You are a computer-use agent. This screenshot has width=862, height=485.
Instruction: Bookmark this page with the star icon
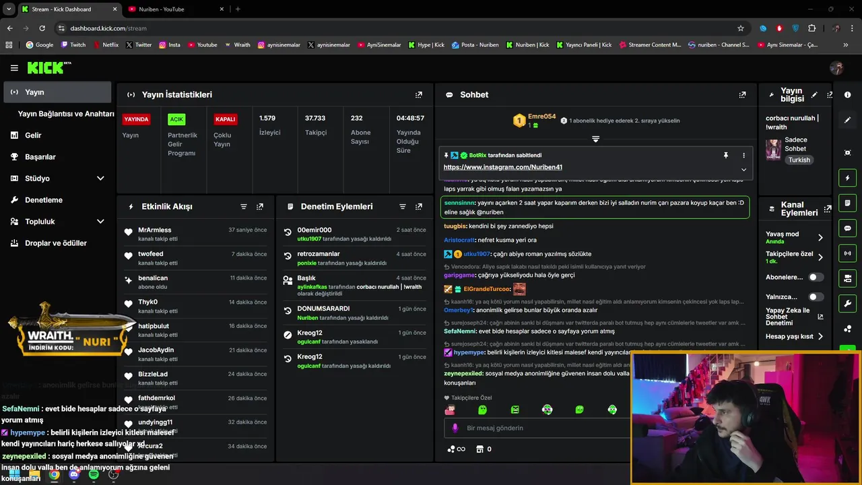741,28
